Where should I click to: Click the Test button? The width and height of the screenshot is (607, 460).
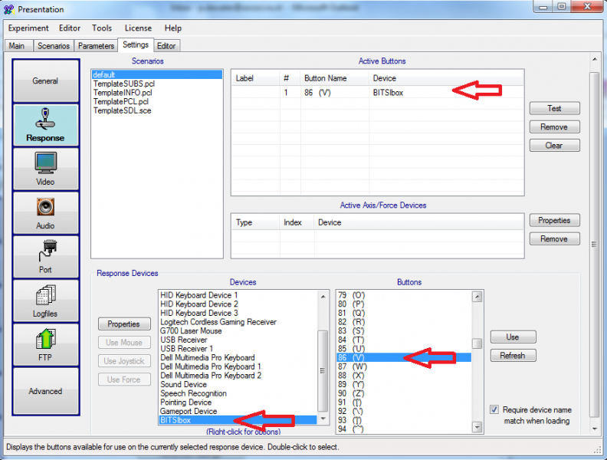[x=554, y=108]
